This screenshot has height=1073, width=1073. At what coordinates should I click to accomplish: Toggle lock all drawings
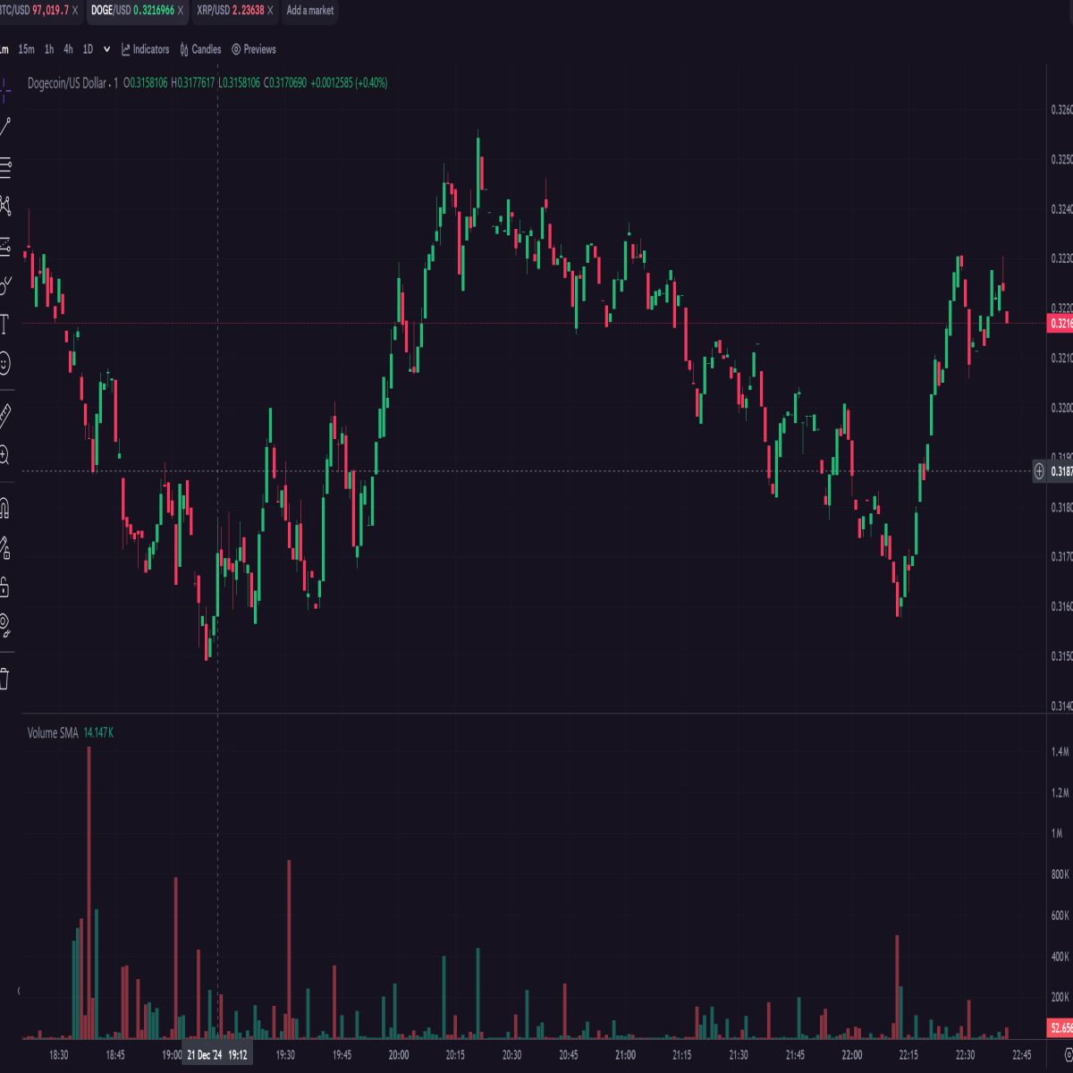click(x=4, y=587)
